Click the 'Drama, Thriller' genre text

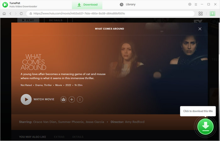pyautogui.click(x=43, y=85)
